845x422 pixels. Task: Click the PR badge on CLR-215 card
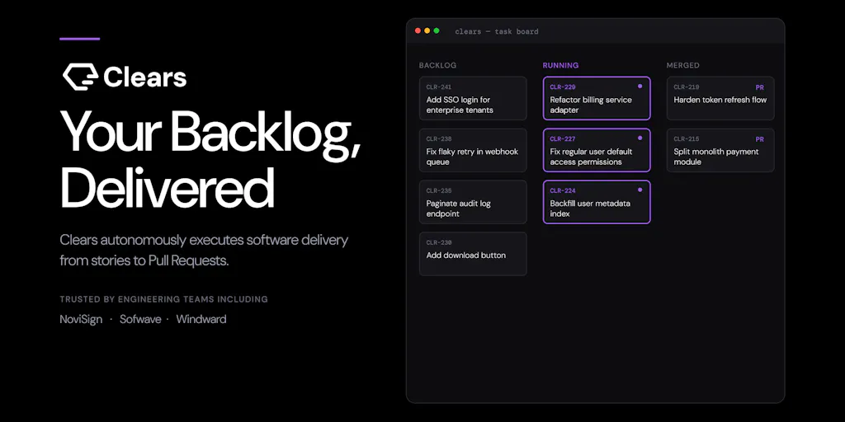[759, 139]
